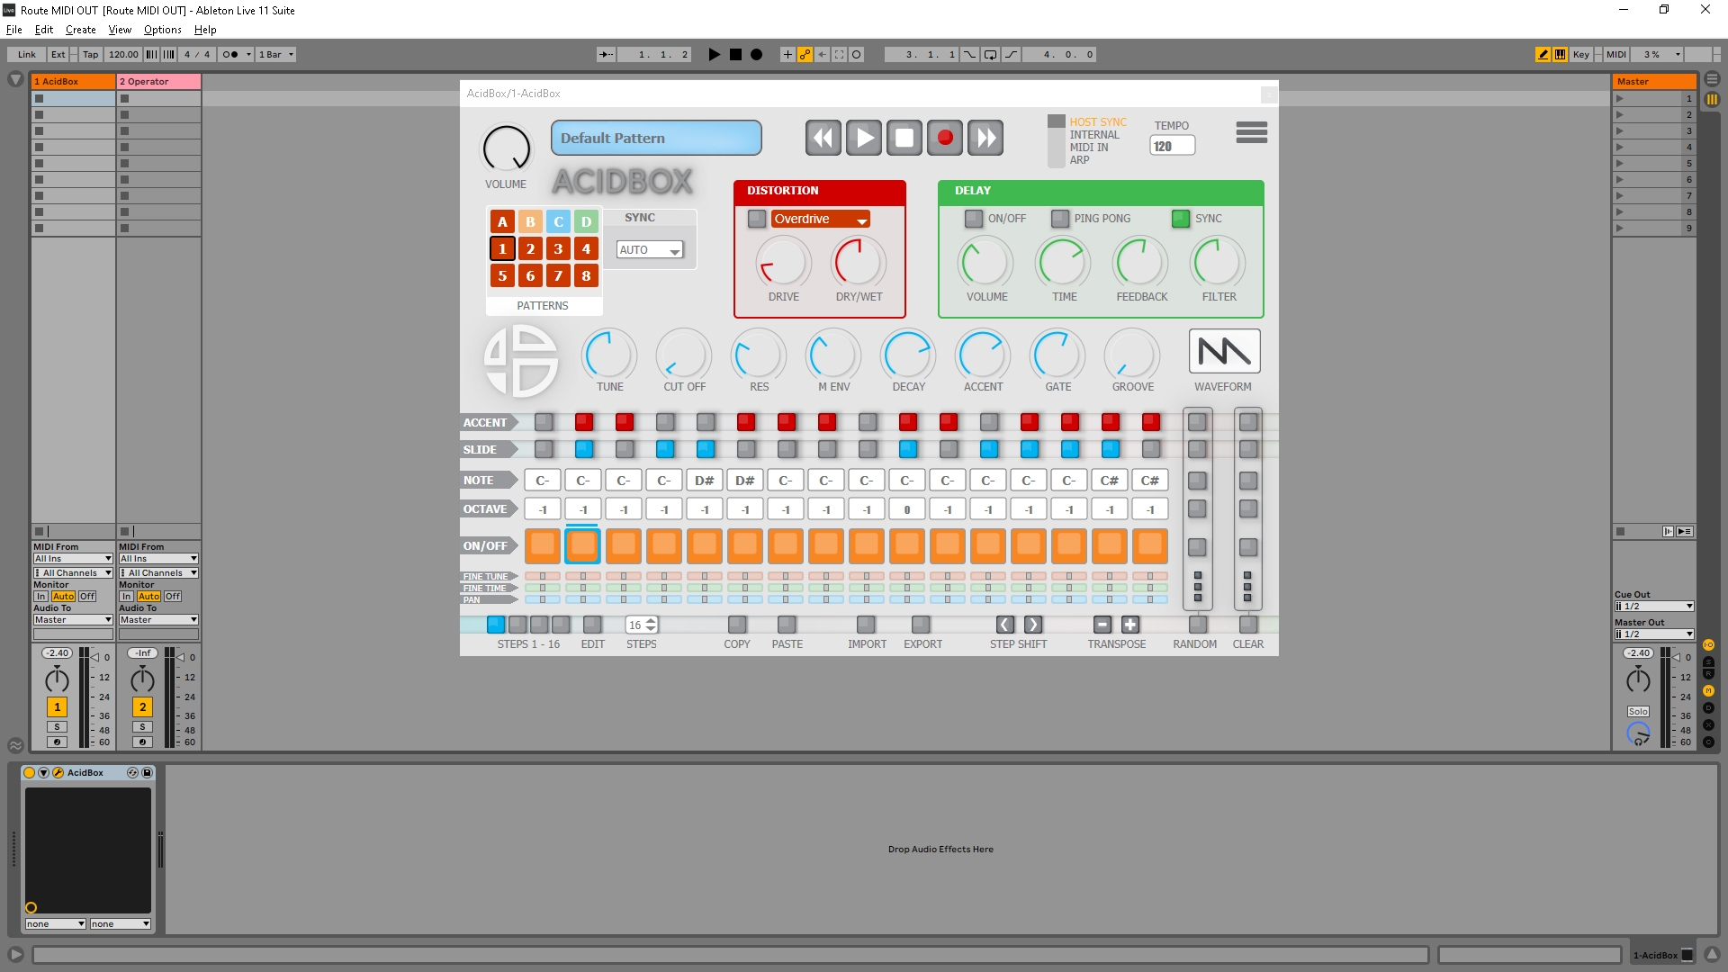Image resolution: width=1728 pixels, height=972 pixels.
Task: Select pattern bank B
Action: click(530, 221)
